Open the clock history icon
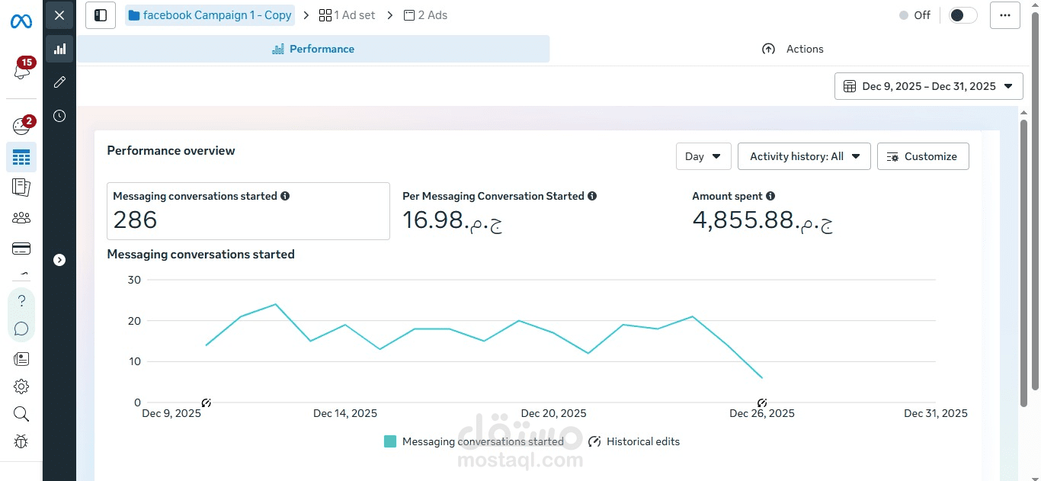Image resolution: width=1041 pixels, height=481 pixels. pos(59,116)
